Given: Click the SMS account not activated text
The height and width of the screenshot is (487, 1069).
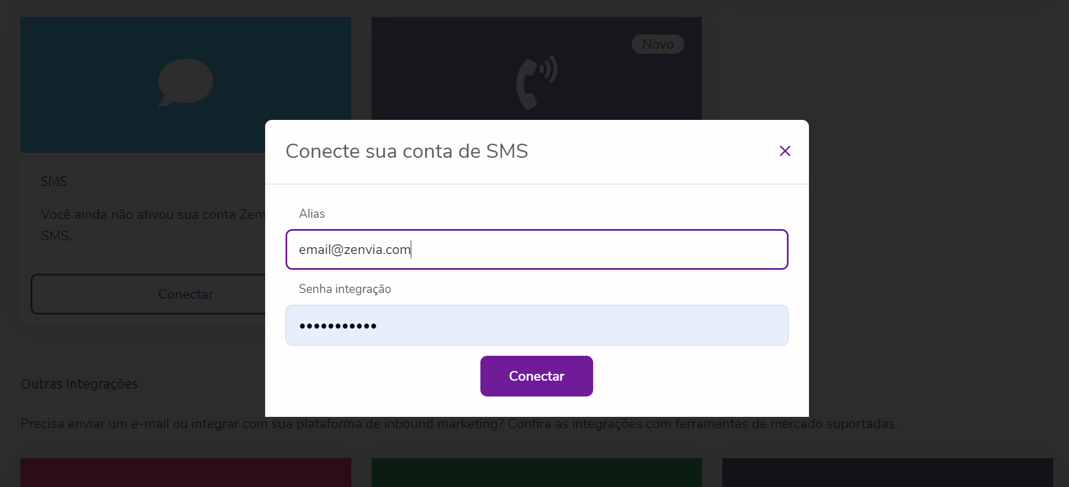Looking at the screenshot, I should (153, 225).
